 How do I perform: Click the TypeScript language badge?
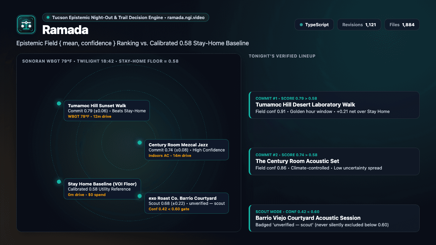pyautogui.click(x=314, y=25)
